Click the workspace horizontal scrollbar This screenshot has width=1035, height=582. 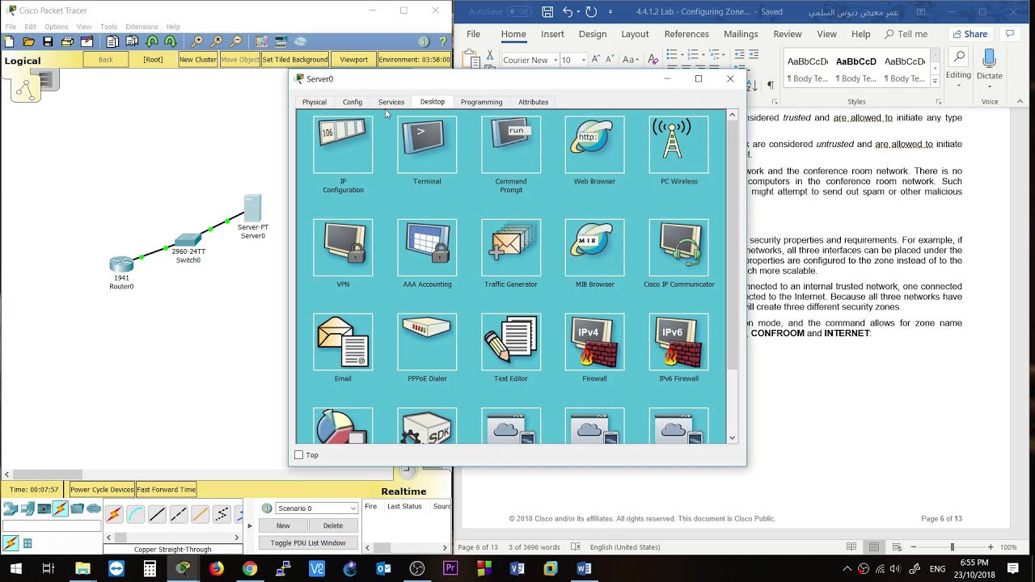coord(47,474)
